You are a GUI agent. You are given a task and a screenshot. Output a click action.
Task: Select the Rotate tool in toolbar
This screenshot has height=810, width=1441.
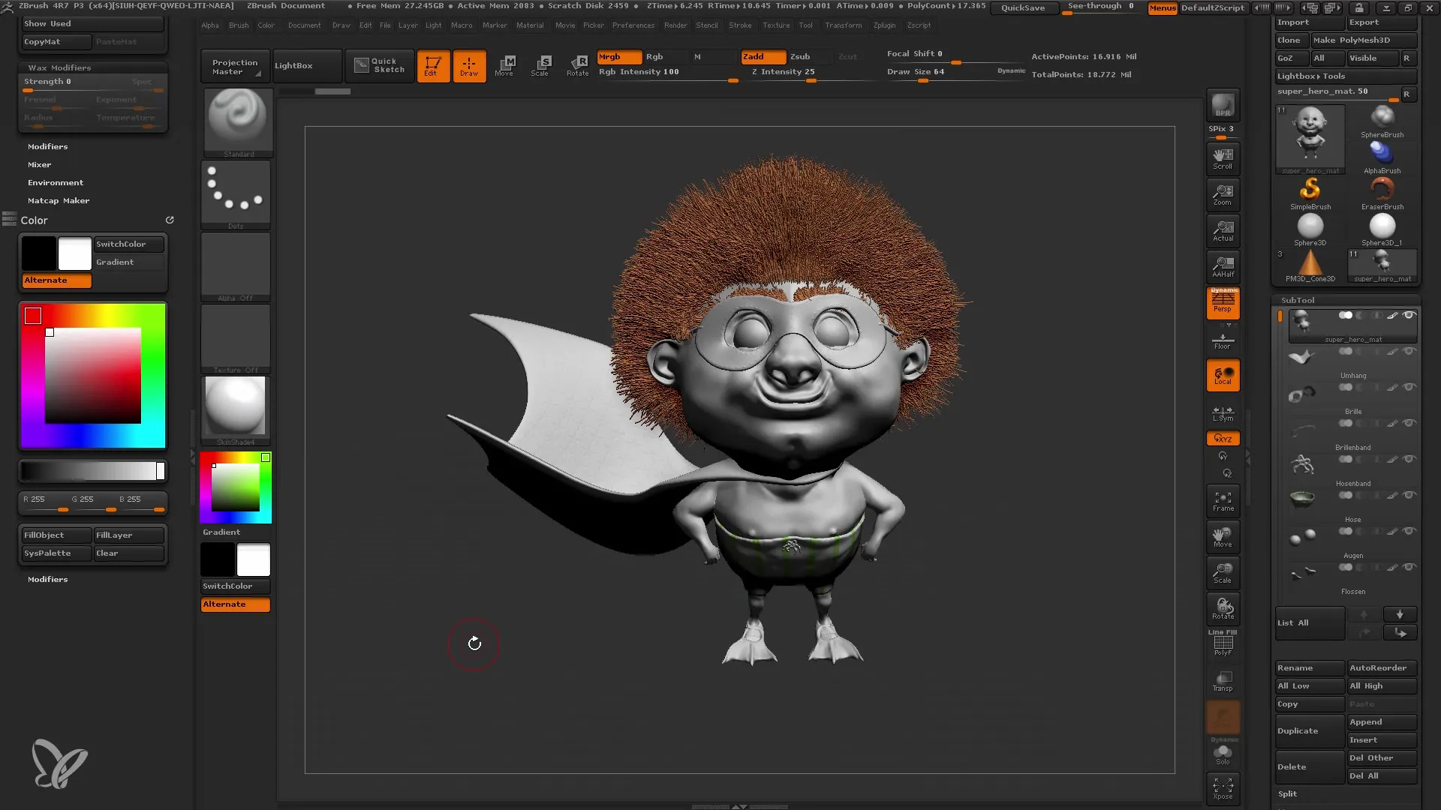pos(576,64)
